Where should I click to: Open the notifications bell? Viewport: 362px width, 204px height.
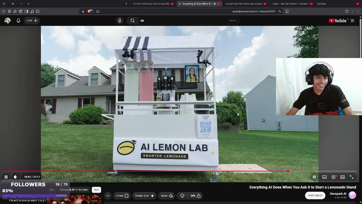pyautogui.click(x=18, y=21)
